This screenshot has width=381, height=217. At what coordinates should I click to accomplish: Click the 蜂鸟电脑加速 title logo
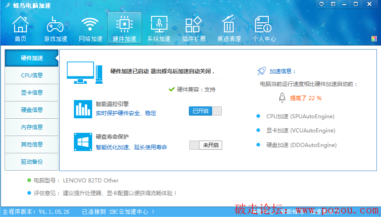pyautogui.click(x=29, y=5)
